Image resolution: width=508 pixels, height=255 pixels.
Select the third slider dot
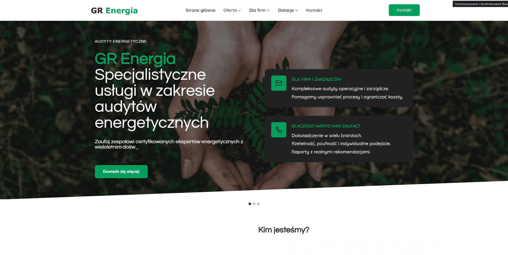coord(258,204)
